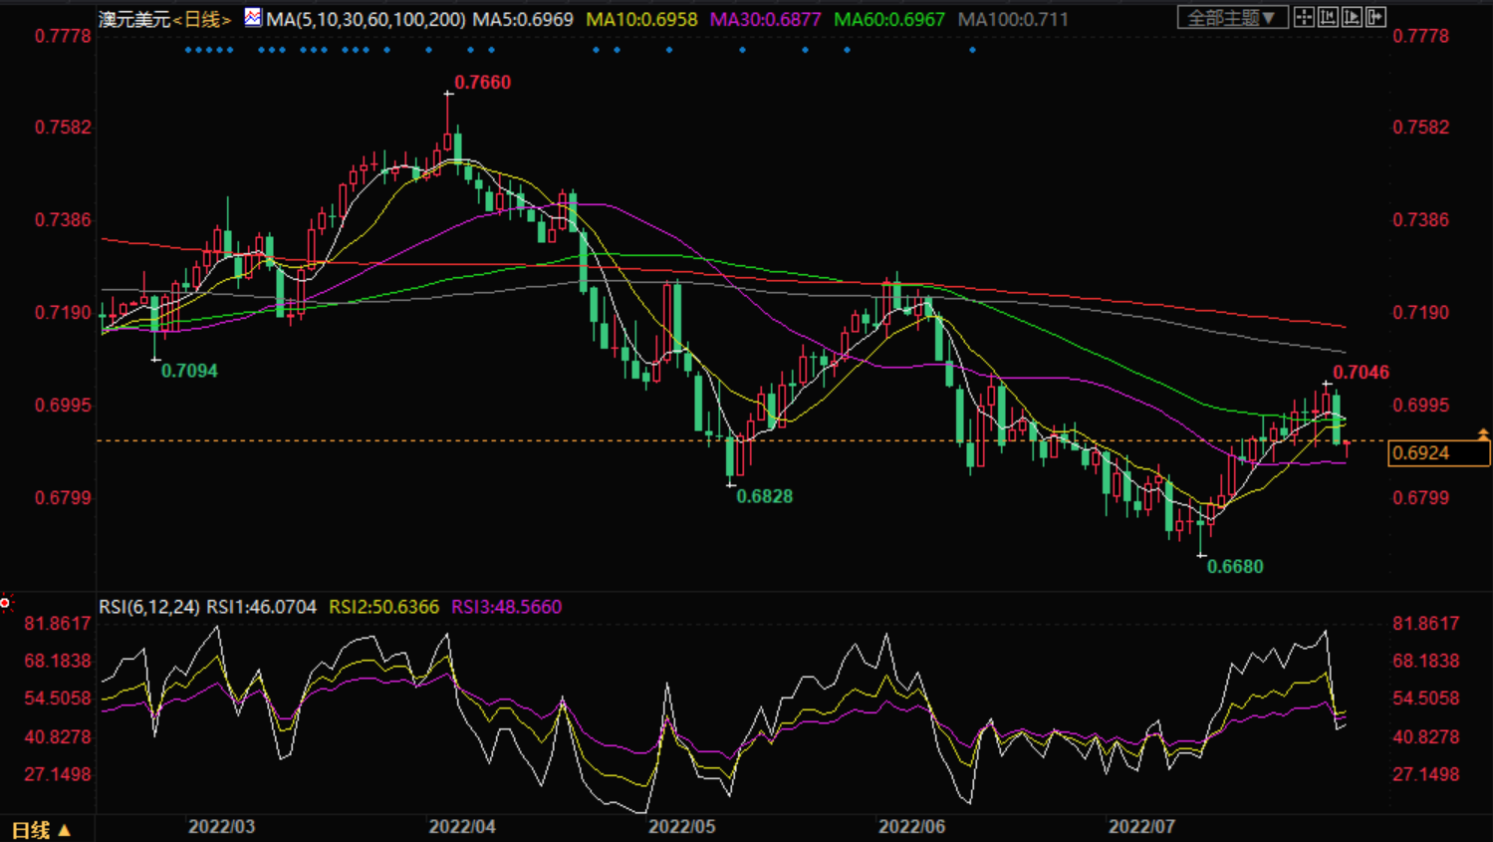Click the orange arrow above current price box
This screenshot has height=842, width=1493.
(1483, 433)
